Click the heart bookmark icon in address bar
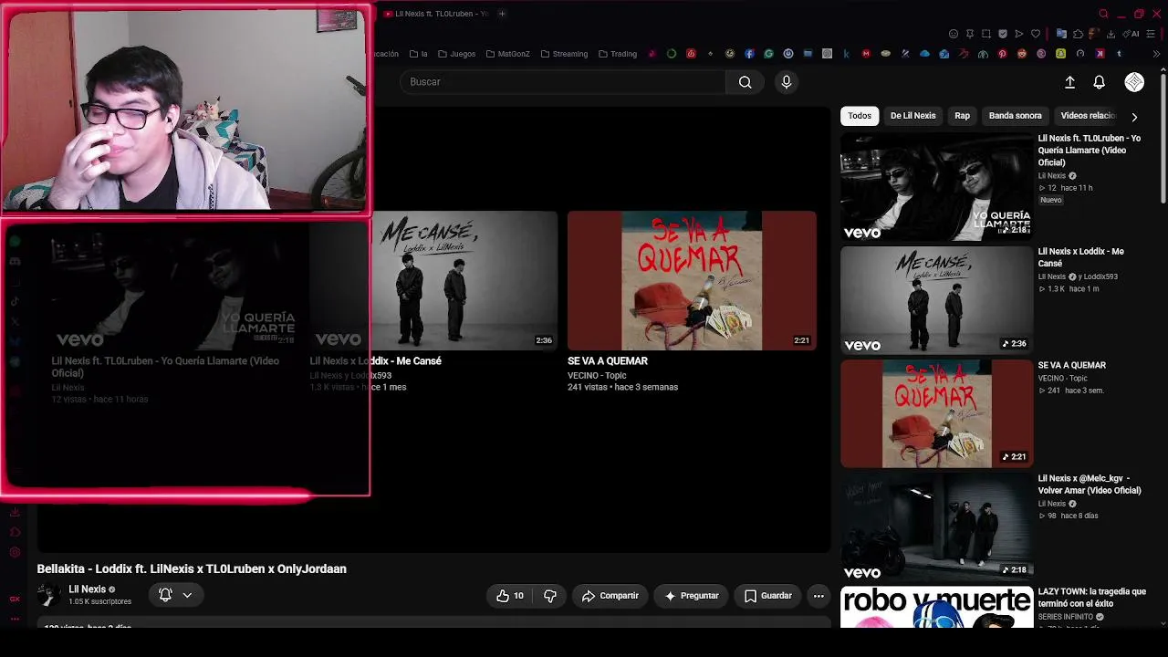Screen dimensions: 1168x657 click(x=1036, y=34)
